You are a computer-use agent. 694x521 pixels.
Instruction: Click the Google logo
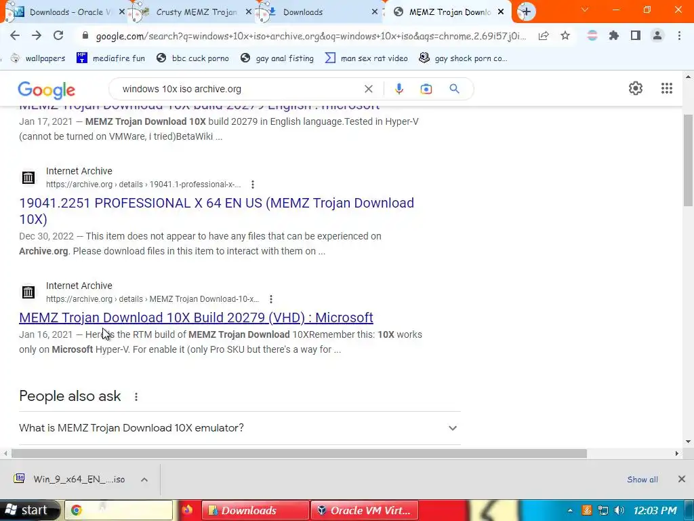click(x=47, y=90)
